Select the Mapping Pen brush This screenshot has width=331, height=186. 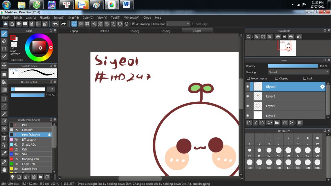30,159
